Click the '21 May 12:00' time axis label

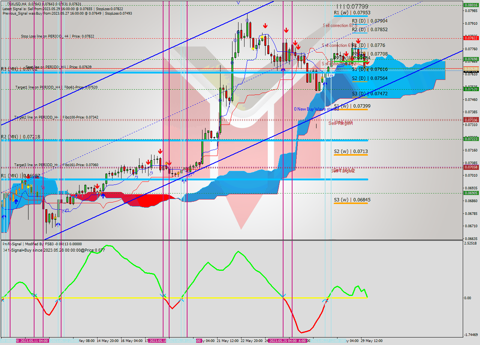(x=228, y=341)
